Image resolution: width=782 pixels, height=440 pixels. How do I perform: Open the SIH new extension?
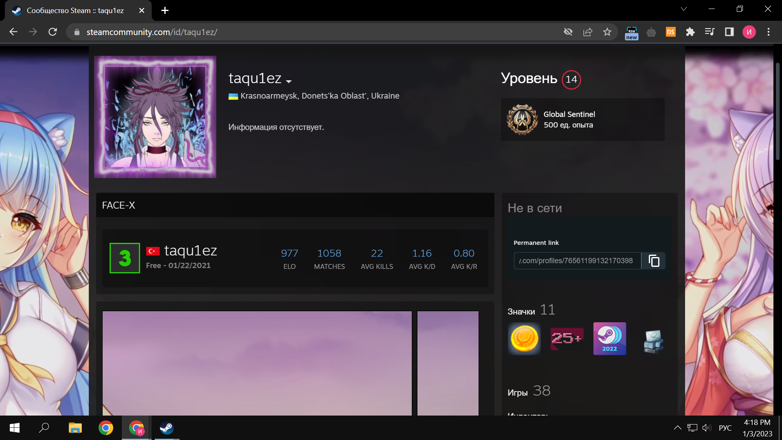pos(632,33)
